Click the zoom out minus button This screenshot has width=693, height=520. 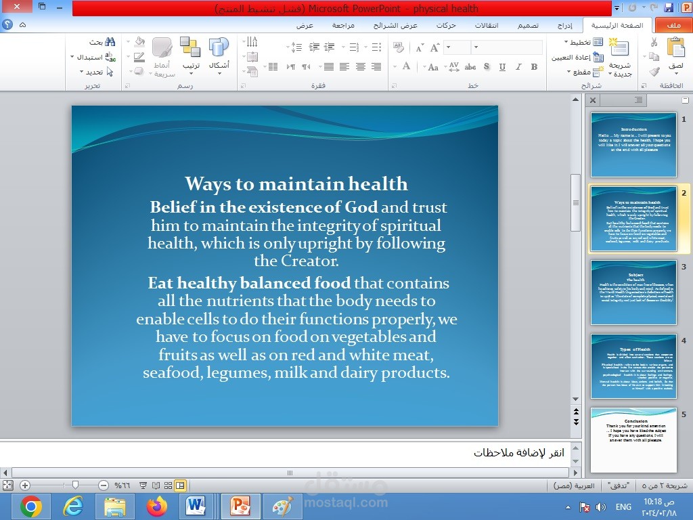point(104,485)
